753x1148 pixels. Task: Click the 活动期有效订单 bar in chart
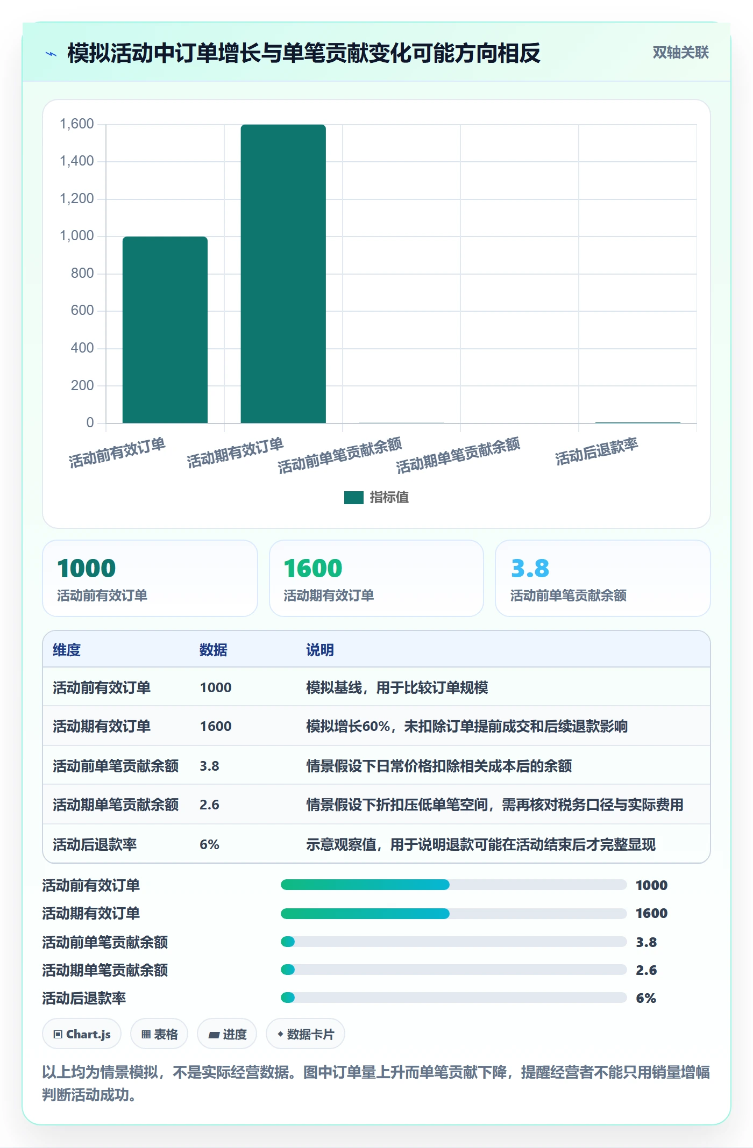(x=283, y=274)
